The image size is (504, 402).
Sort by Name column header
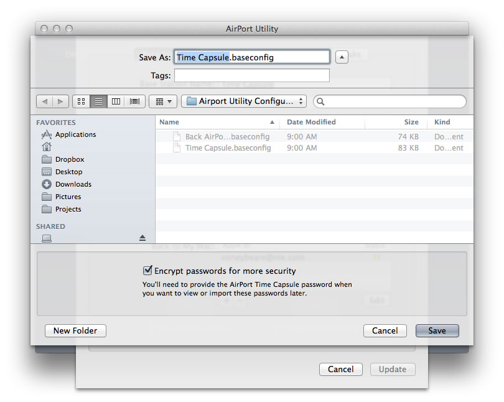pos(218,122)
